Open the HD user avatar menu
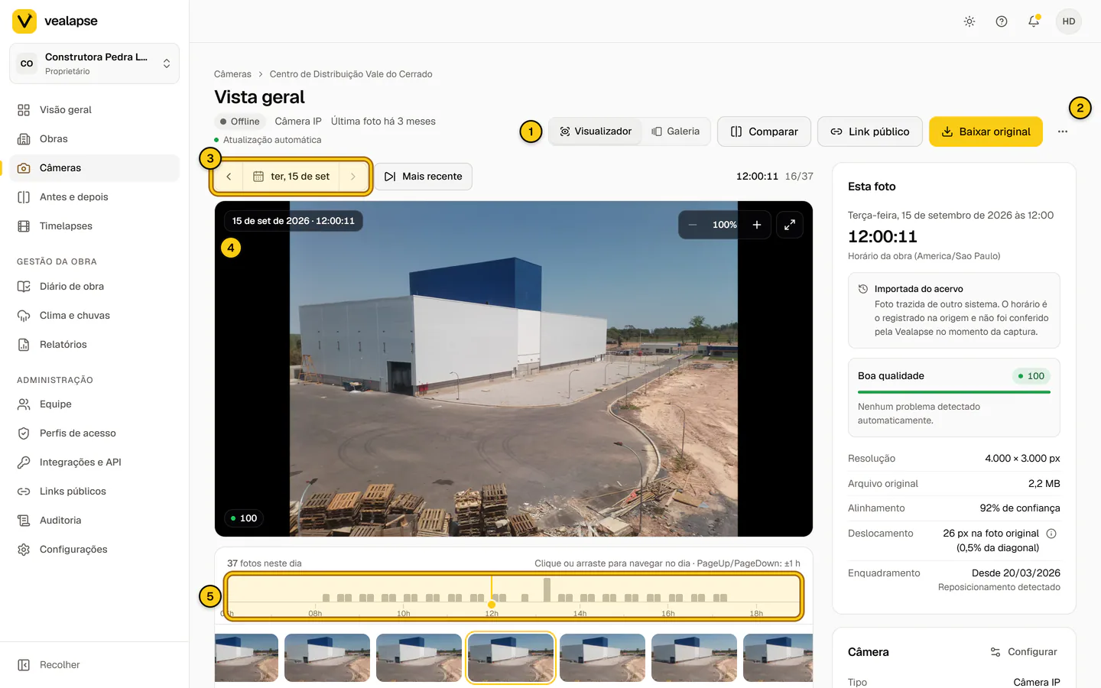1101x688 pixels. (x=1069, y=21)
